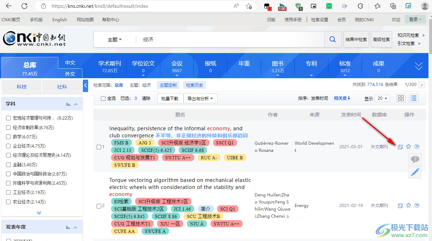The height and width of the screenshot is (241, 432).
Task: Add page to favorites star icon
Action: pyautogui.click(x=249, y=6)
